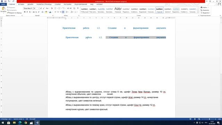The width and height of the screenshot is (222, 125).
Task: Apply the Normal style from gallery
Action: [x=85, y=10]
